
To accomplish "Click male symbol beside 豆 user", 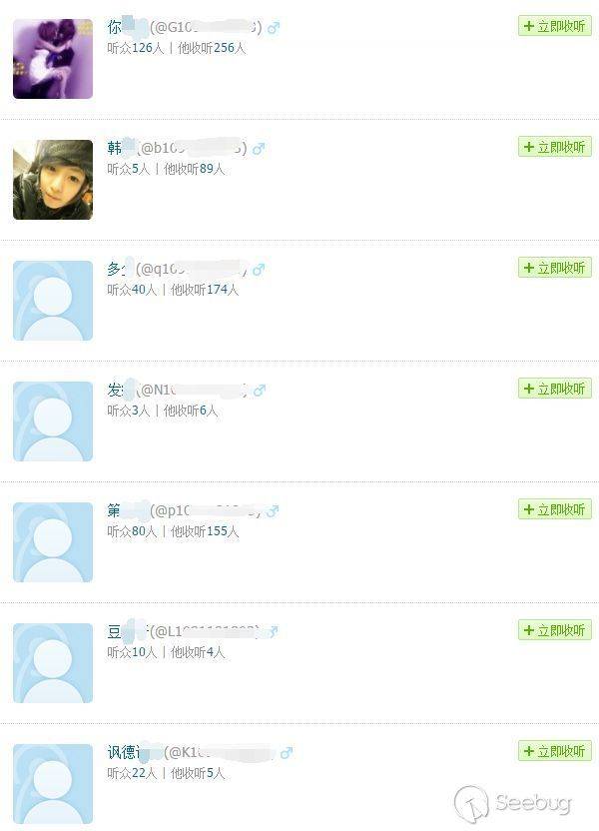I will 273,631.
